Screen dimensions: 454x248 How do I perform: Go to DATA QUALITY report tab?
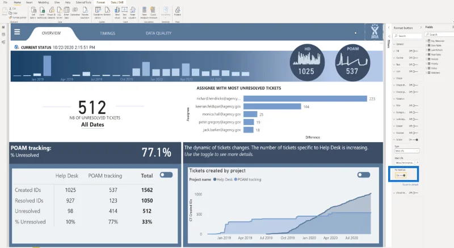(x=158, y=33)
